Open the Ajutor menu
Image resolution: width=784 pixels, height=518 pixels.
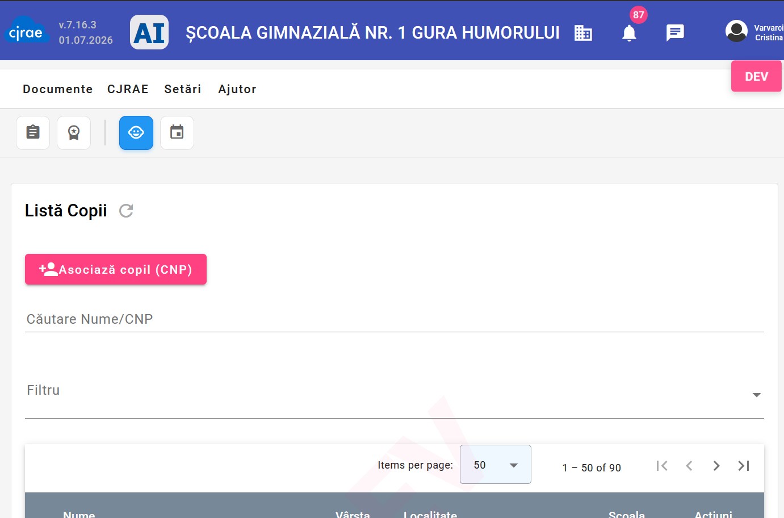tap(237, 89)
